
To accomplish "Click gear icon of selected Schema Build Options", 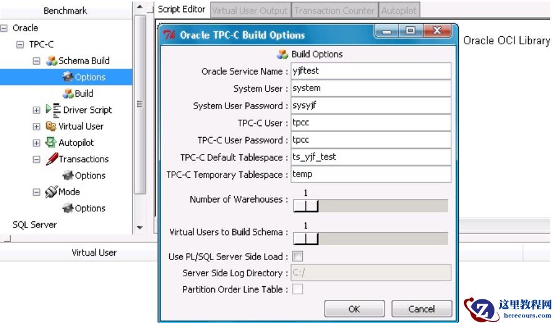I will [x=67, y=77].
